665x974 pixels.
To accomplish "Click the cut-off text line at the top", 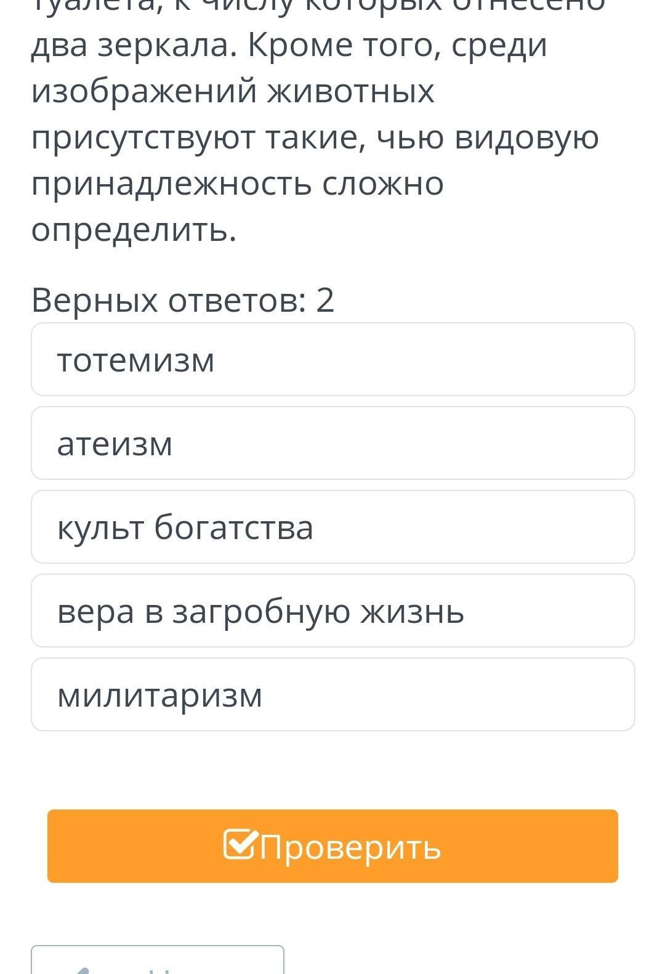I will tap(318, 6).
